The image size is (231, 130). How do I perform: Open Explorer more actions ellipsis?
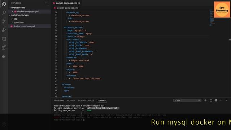click(47, 3)
